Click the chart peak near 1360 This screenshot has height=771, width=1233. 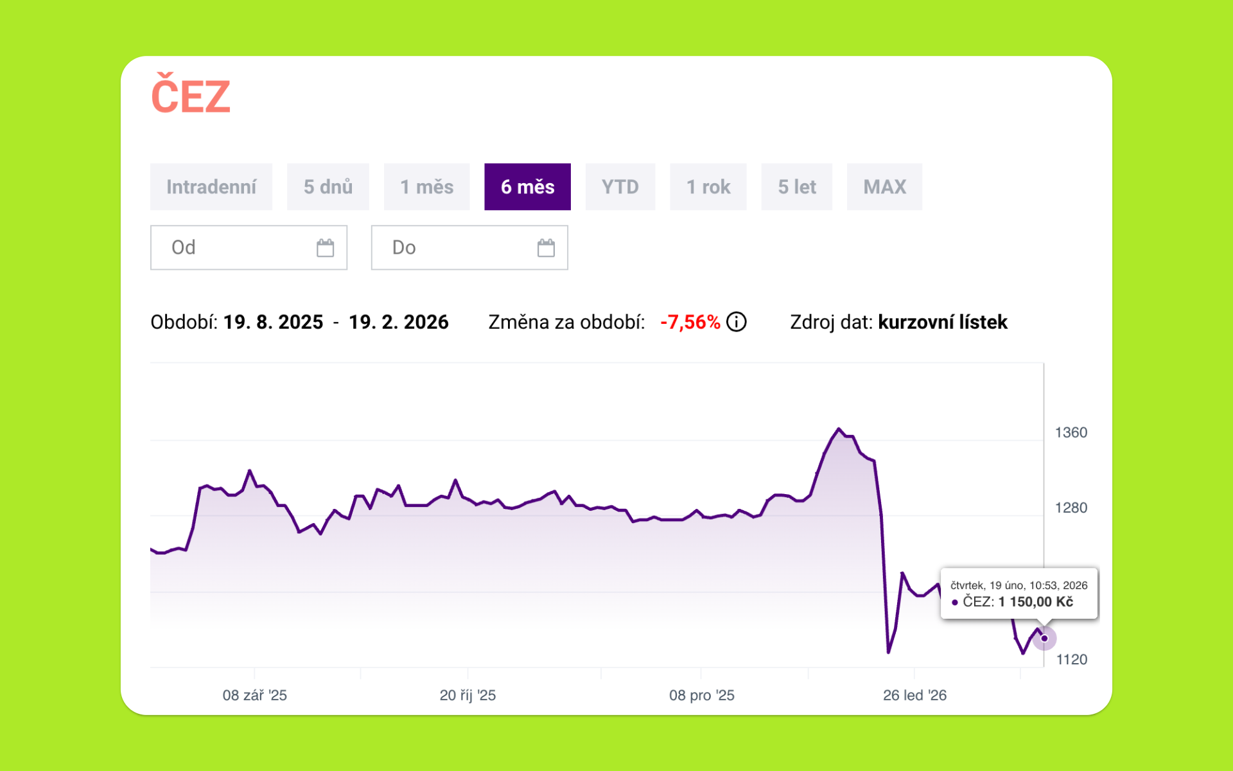[839, 429]
